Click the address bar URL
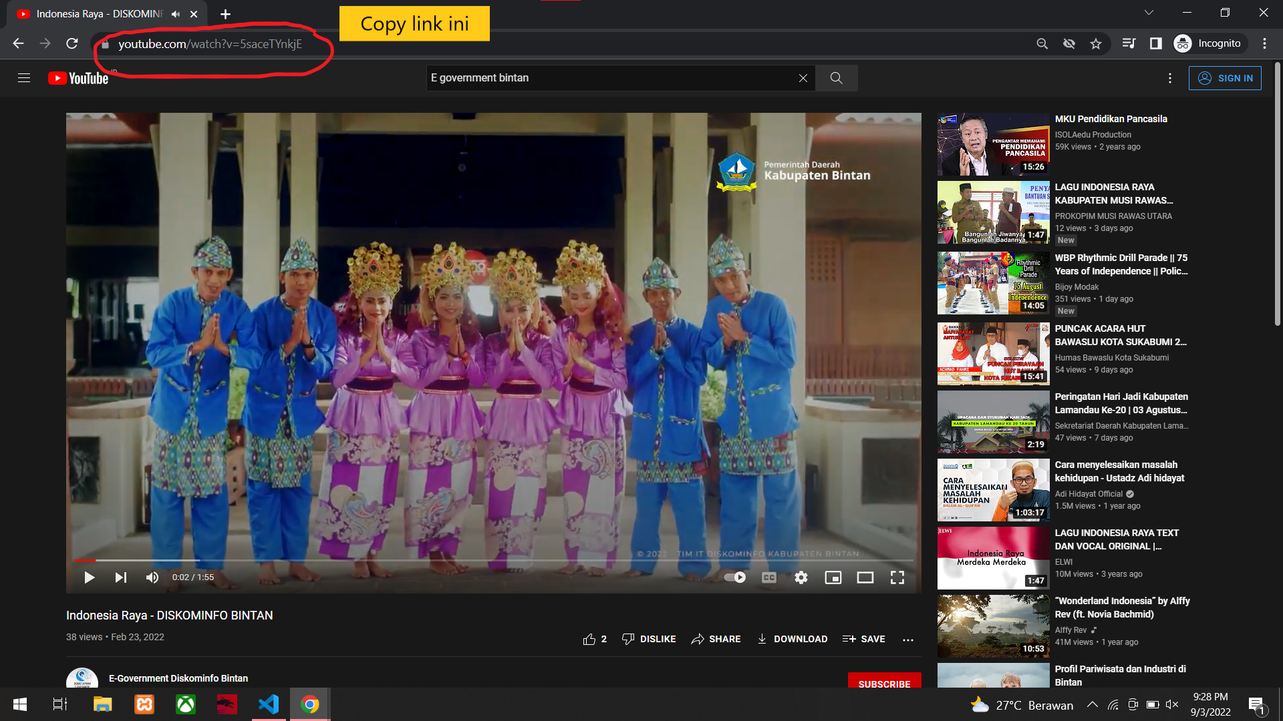The width and height of the screenshot is (1283, 721). pyautogui.click(x=210, y=44)
